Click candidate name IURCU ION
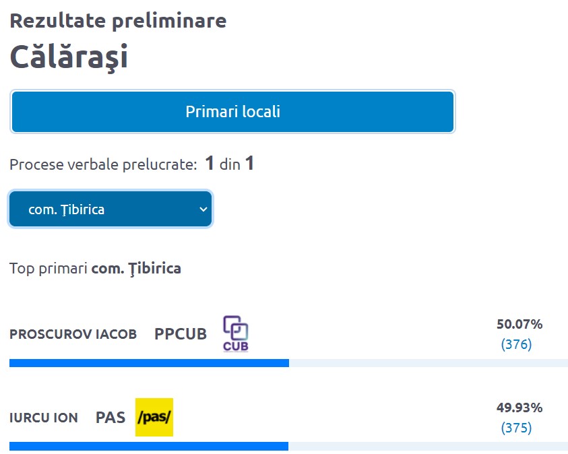Image resolution: width=568 pixels, height=454 pixels. tap(44, 418)
